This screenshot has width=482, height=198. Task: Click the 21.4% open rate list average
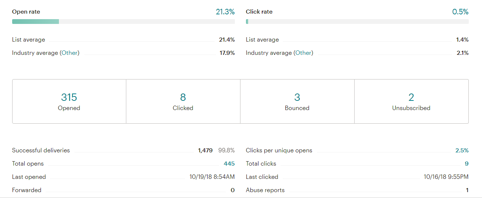[x=227, y=40]
